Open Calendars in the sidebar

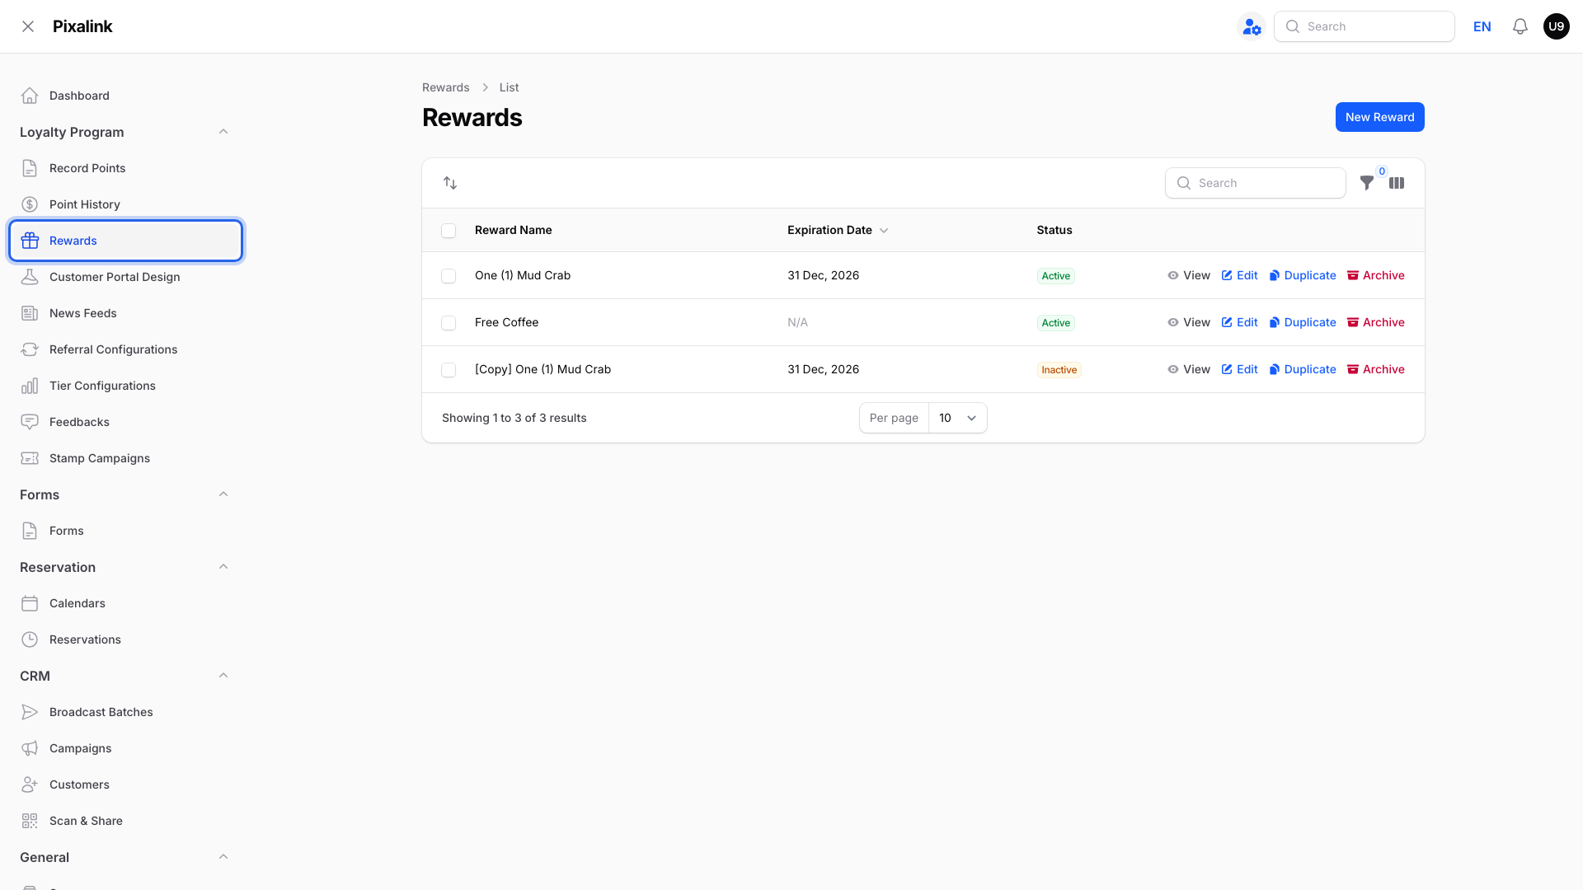(x=125, y=603)
